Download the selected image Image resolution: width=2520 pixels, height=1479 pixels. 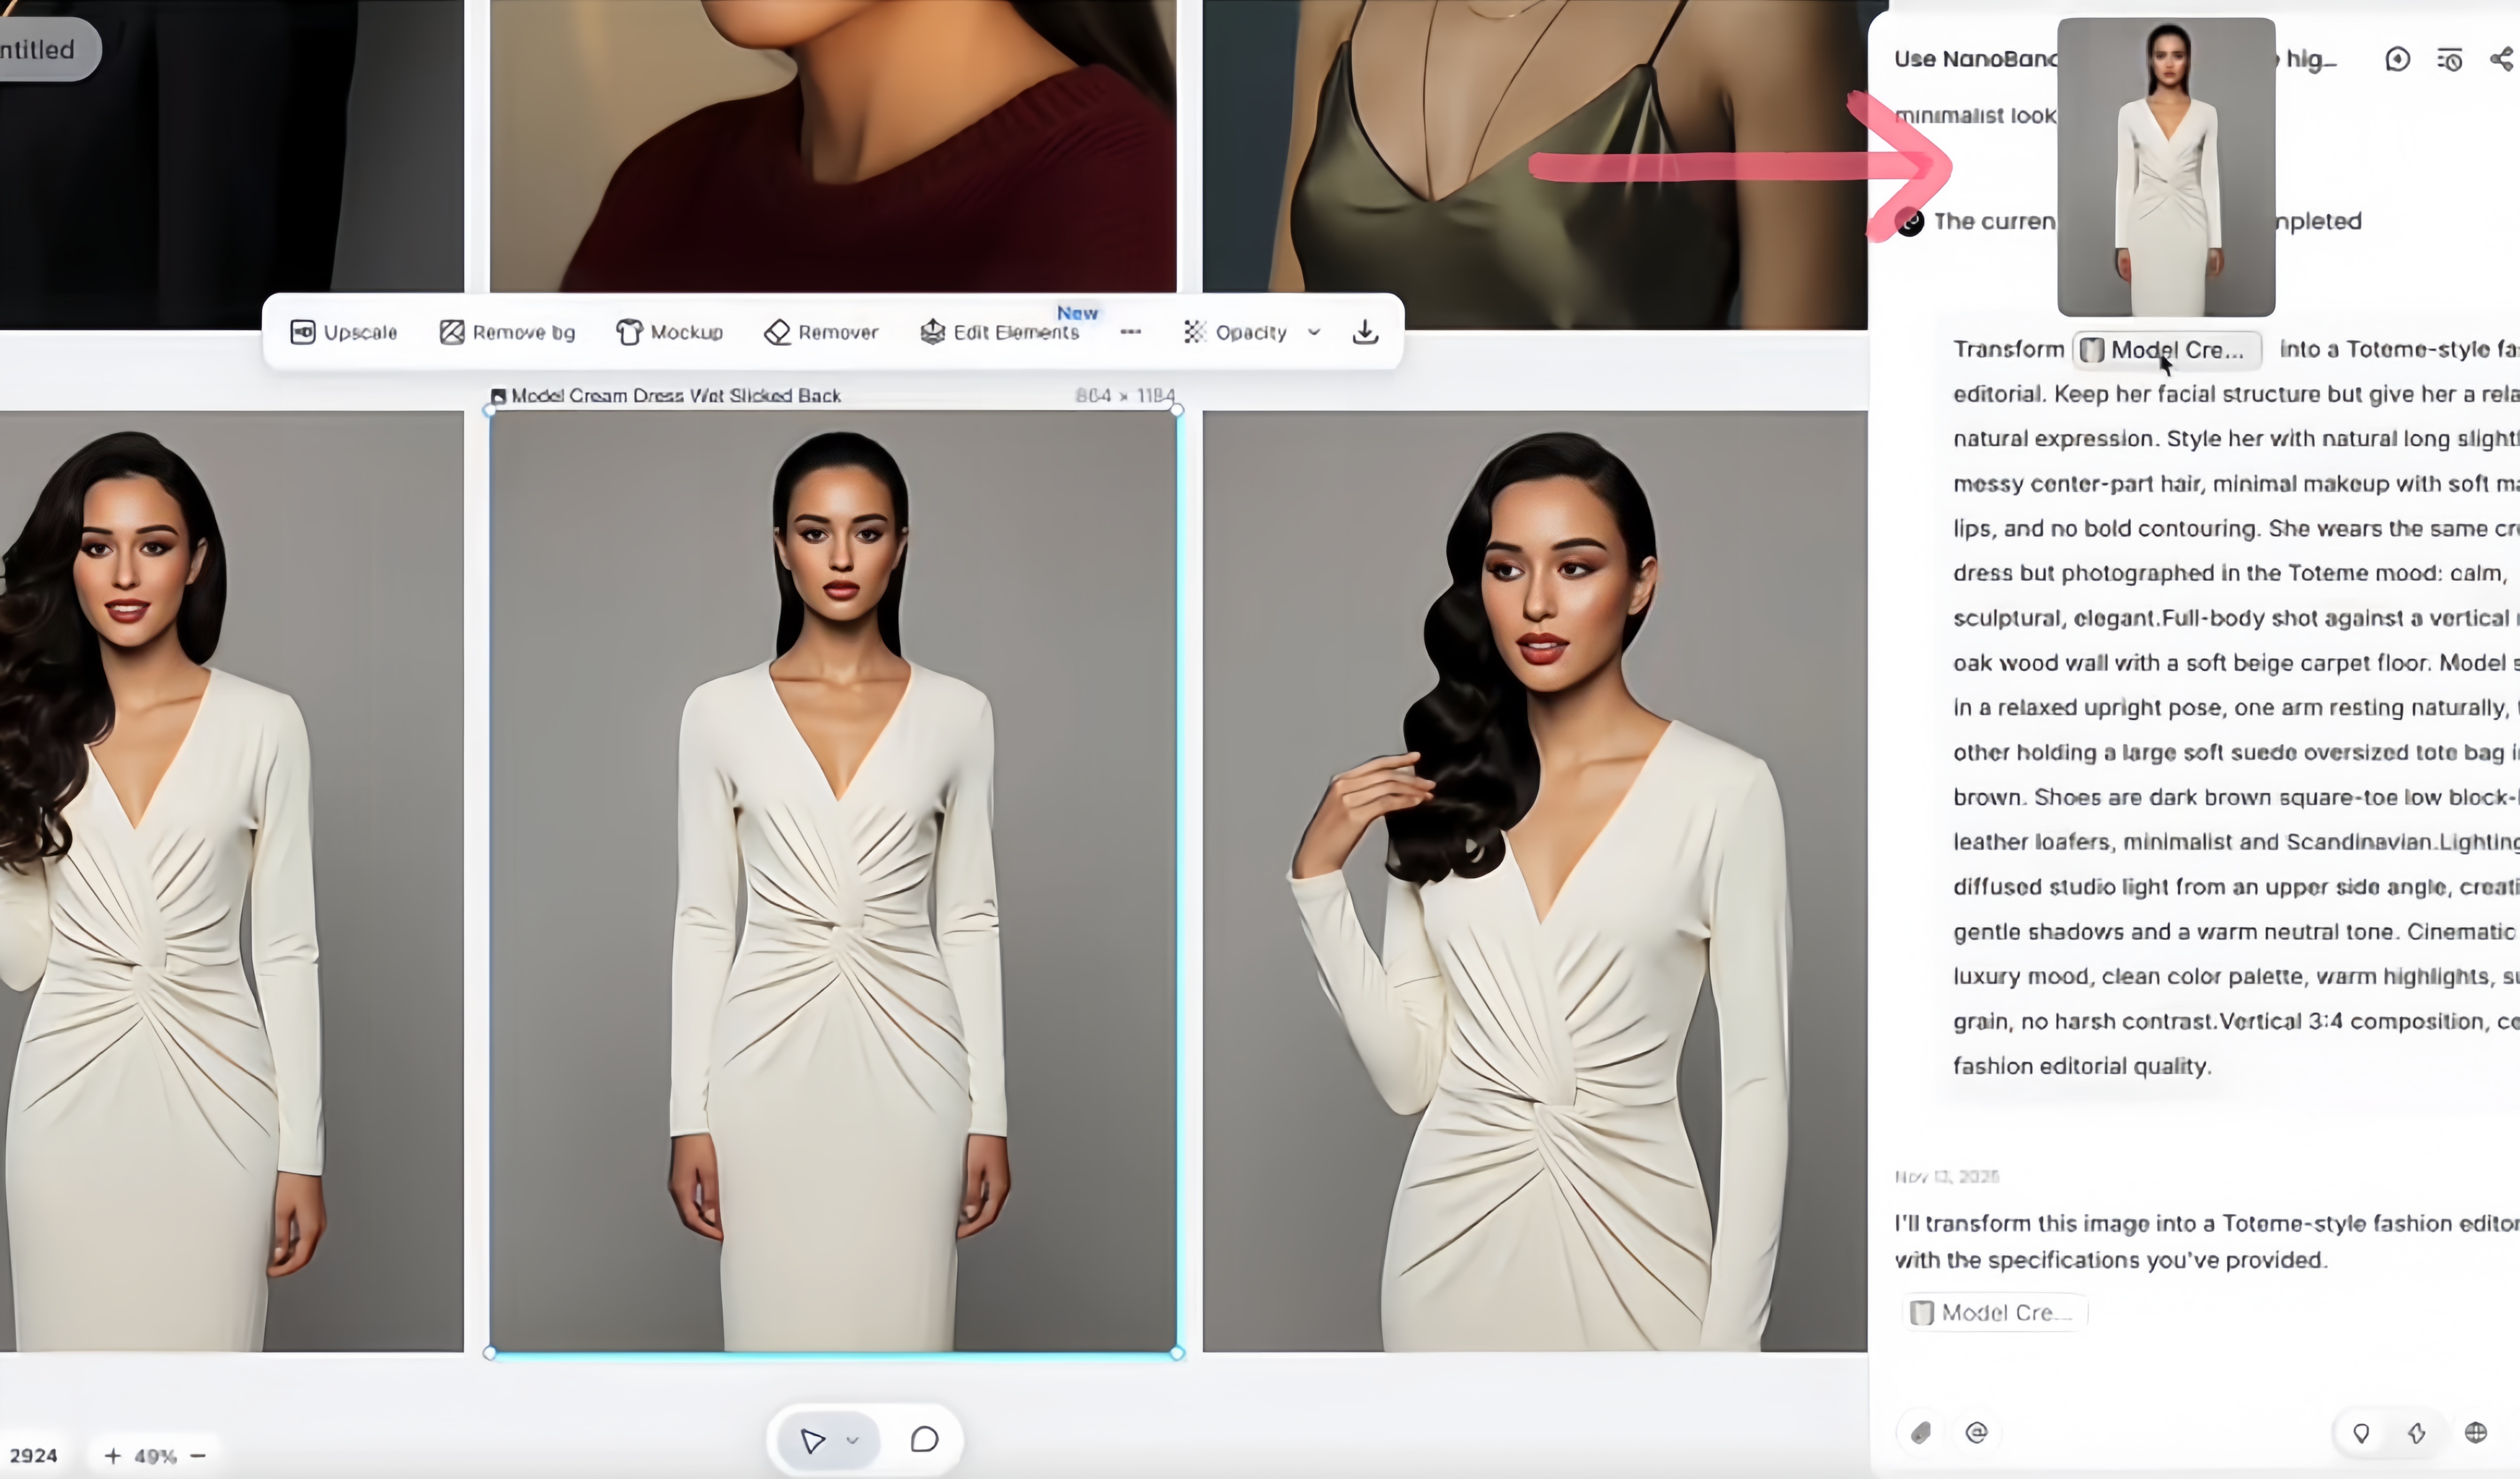coord(1365,332)
